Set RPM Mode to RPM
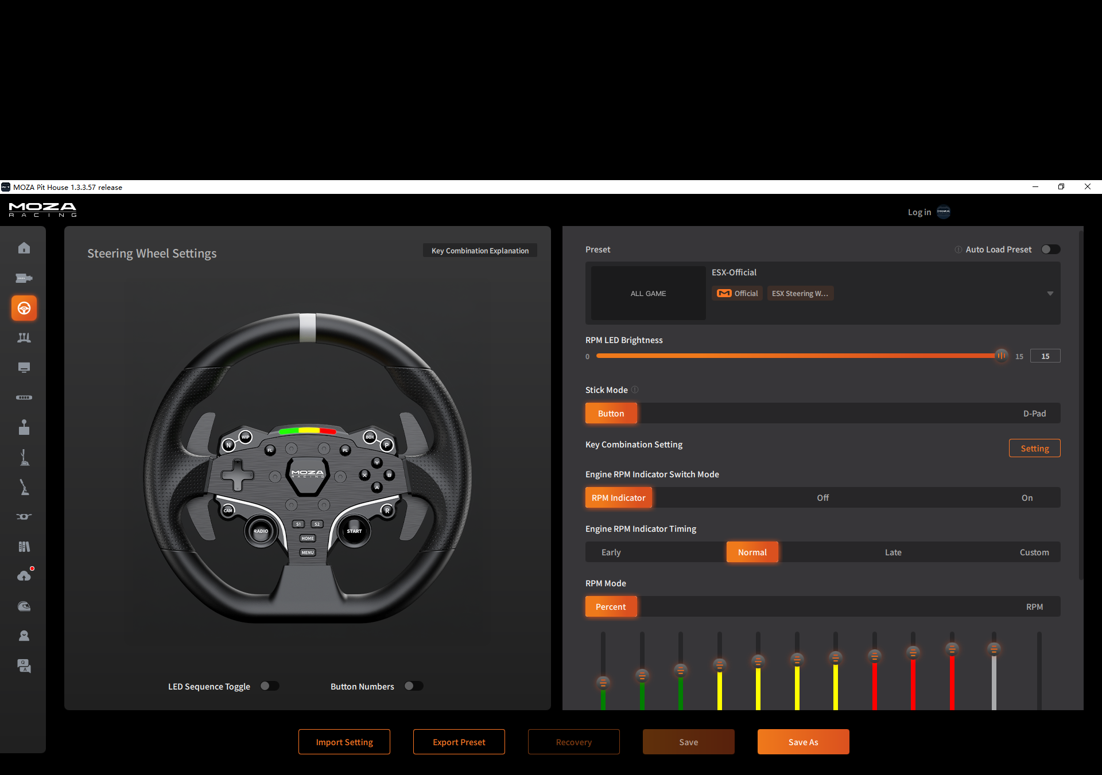This screenshot has width=1102, height=775. click(1034, 607)
